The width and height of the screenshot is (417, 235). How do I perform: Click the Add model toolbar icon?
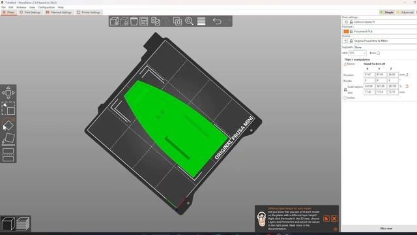click(x=114, y=22)
